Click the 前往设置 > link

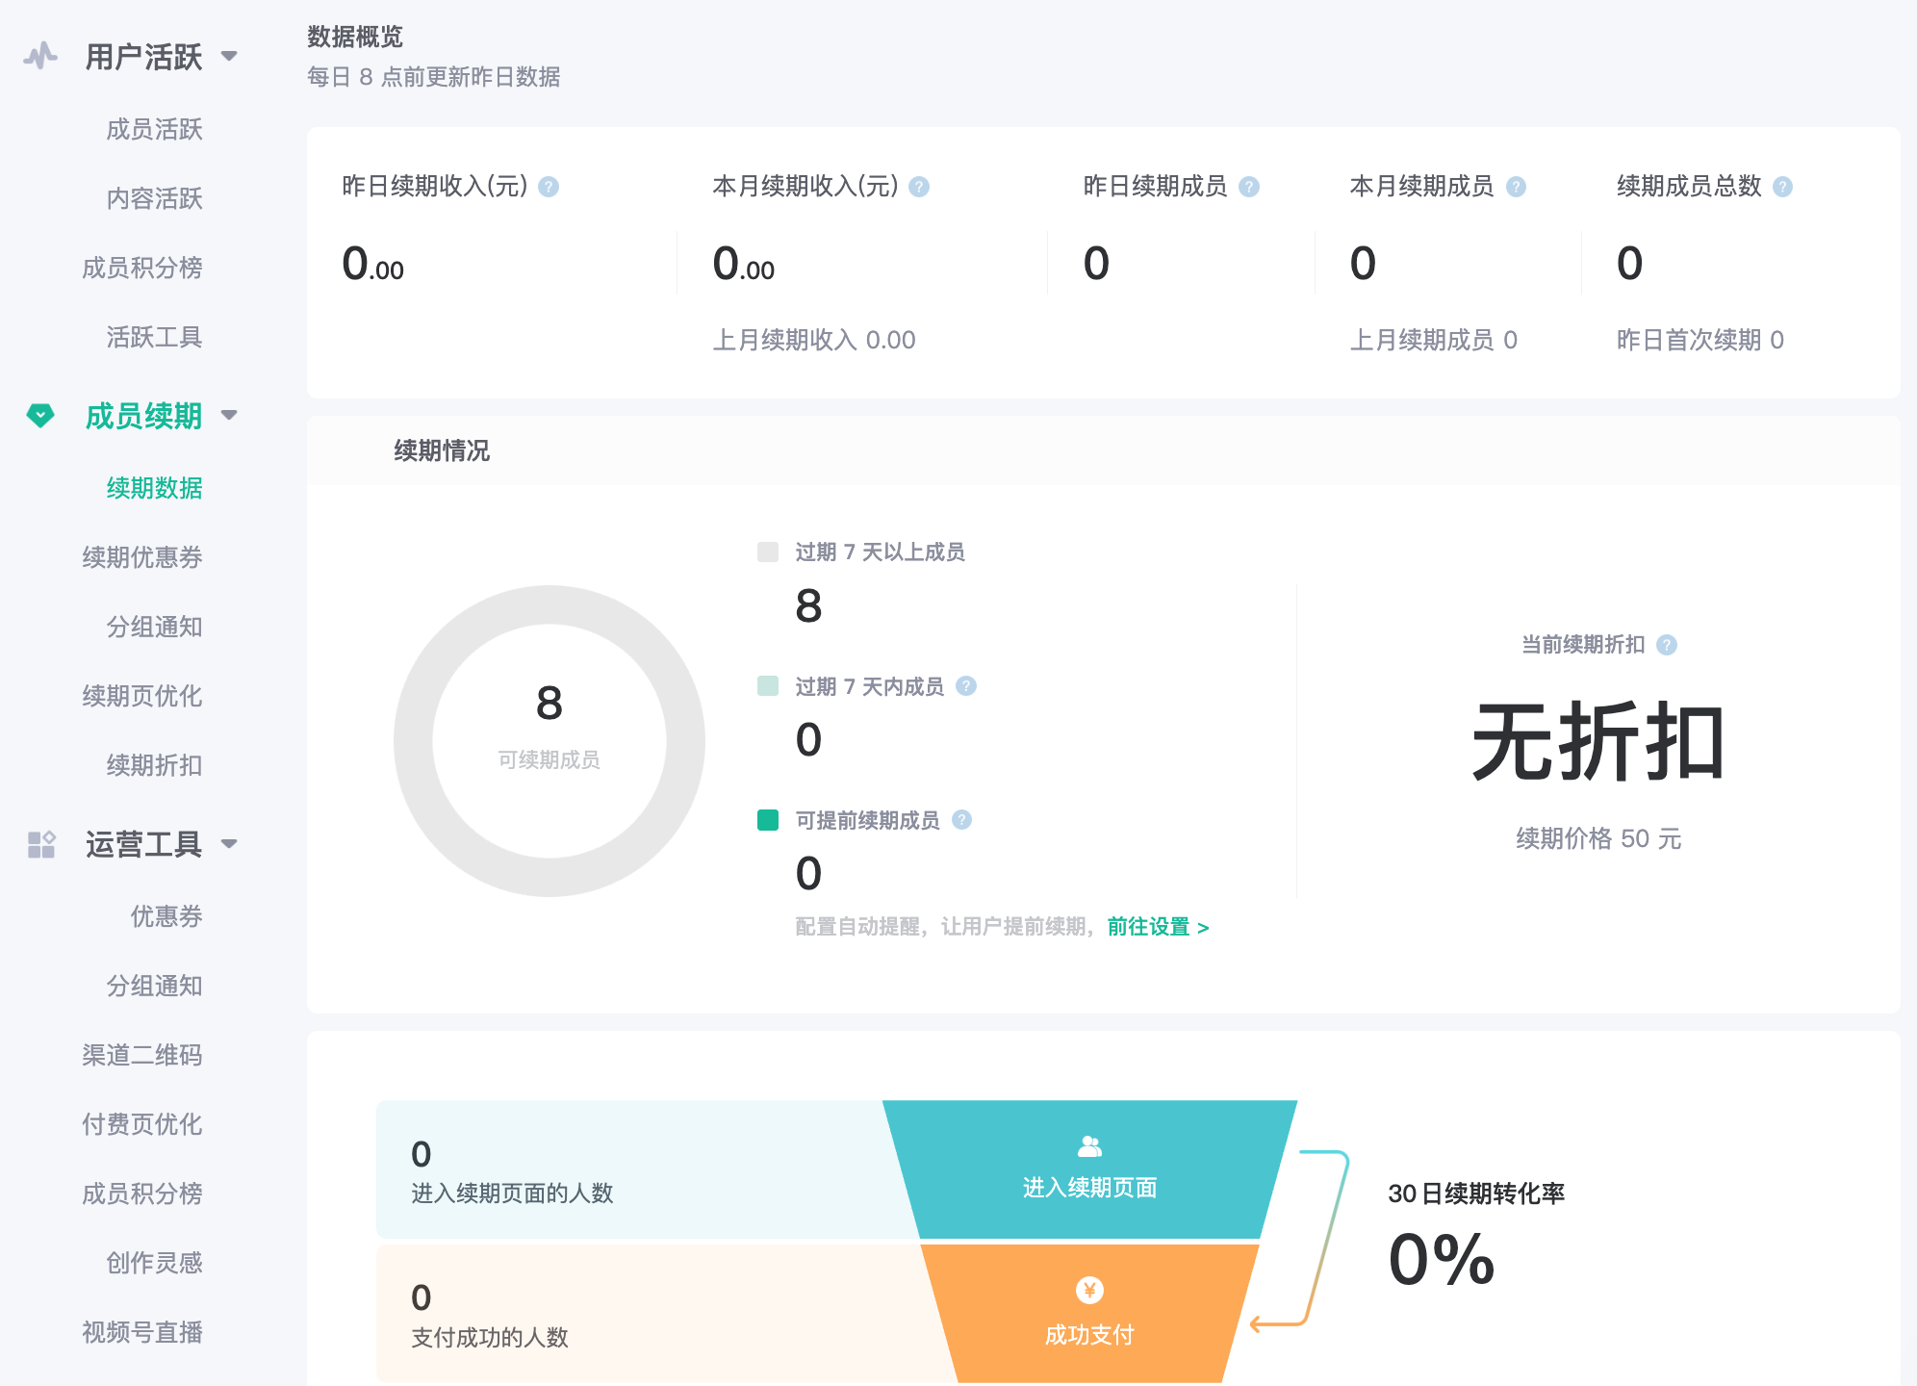(x=1158, y=927)
